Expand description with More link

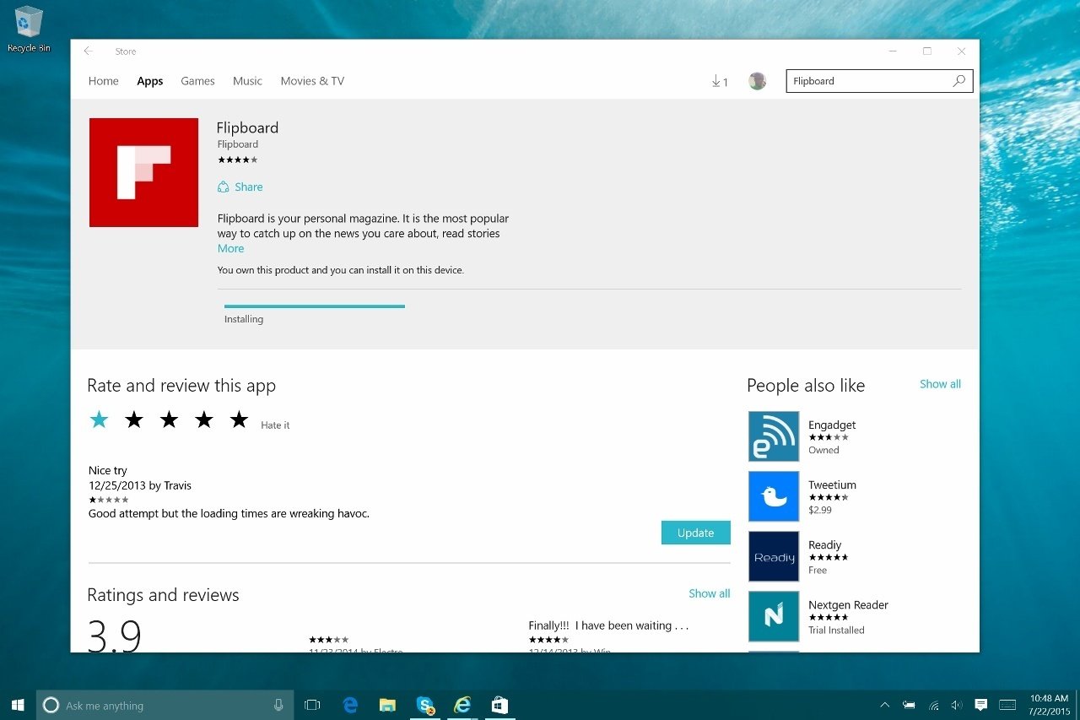pos(230,248)
